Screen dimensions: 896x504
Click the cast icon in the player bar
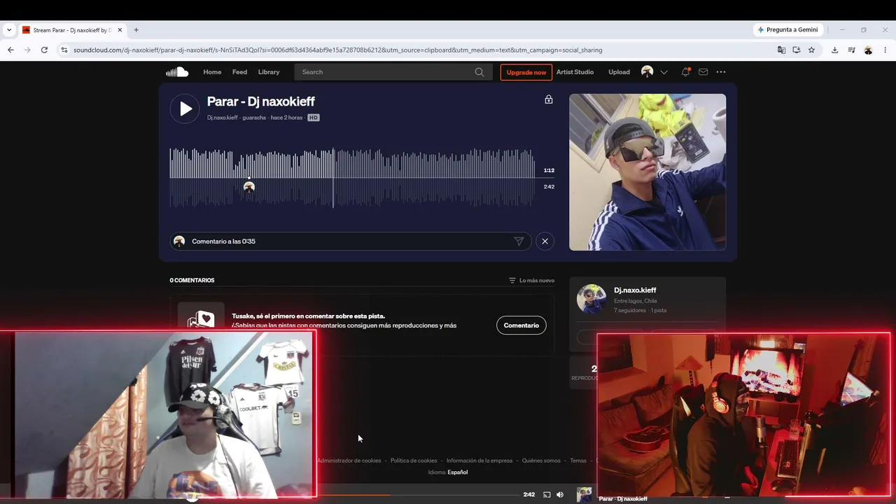click(x=547, y=495)
